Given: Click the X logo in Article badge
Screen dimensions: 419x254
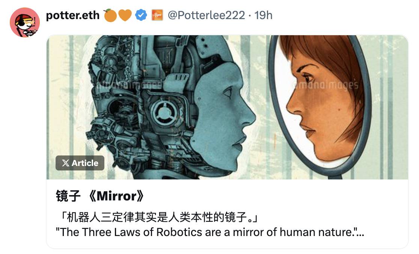Looking at the screenshot, I should (x=65, y=163).
